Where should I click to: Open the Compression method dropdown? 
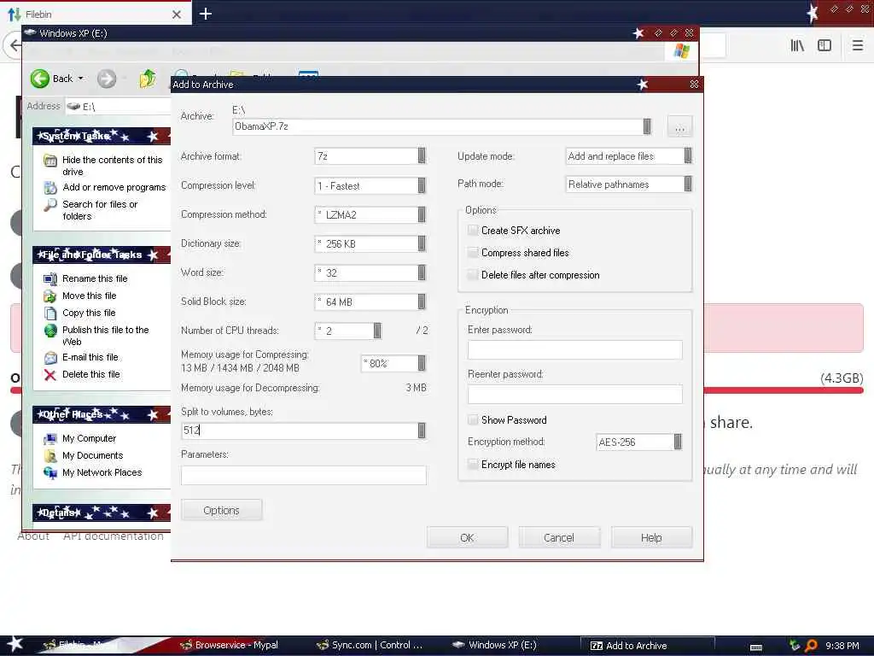[x=422, y=214]
